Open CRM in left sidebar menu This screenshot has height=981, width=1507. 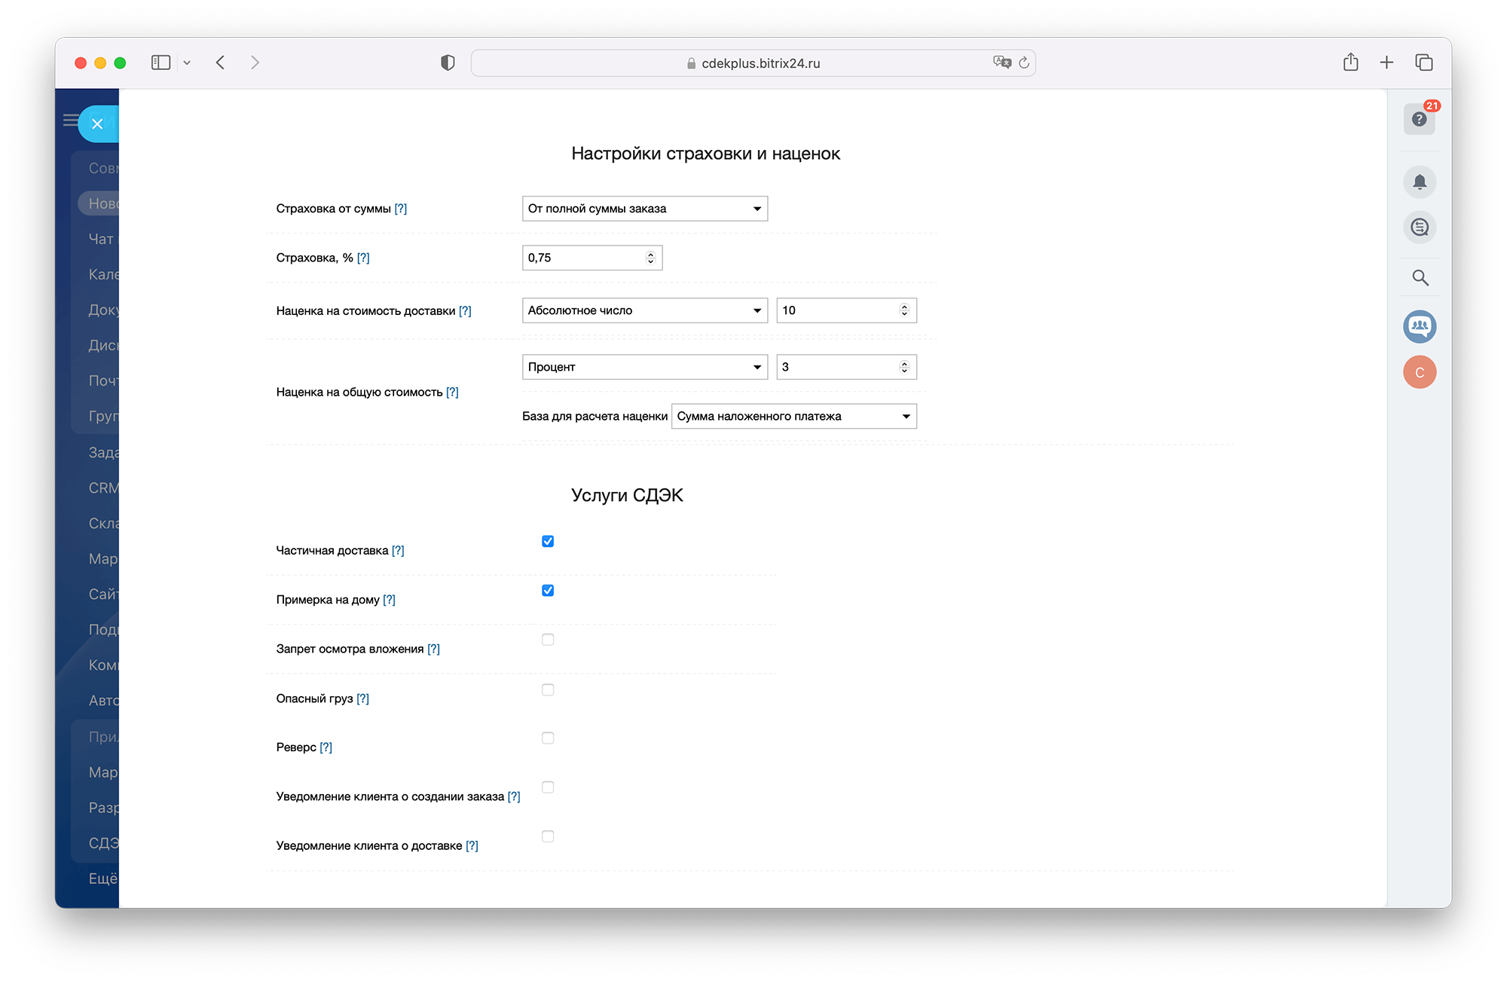tap(103, 488)
